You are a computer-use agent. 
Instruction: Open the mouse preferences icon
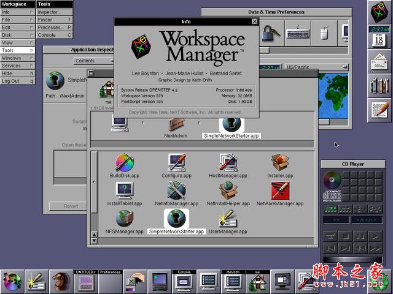[x=324, y=33]
